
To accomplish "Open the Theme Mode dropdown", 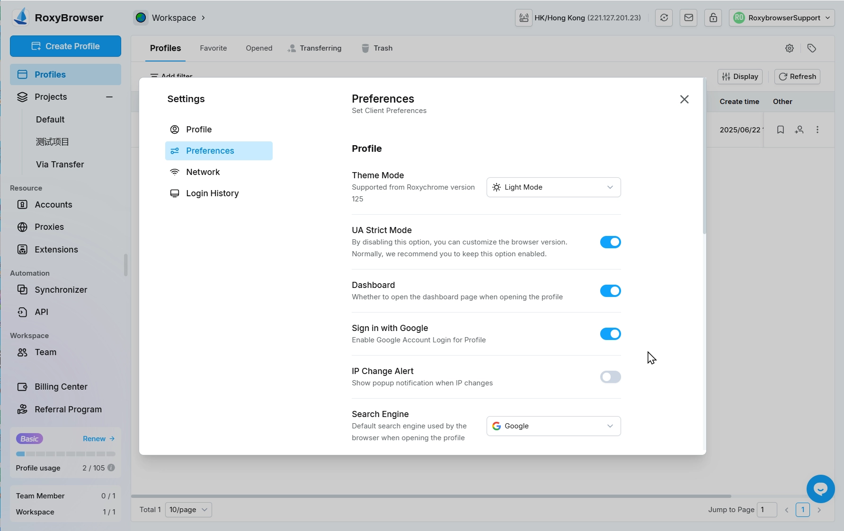I will click(553, 187).
